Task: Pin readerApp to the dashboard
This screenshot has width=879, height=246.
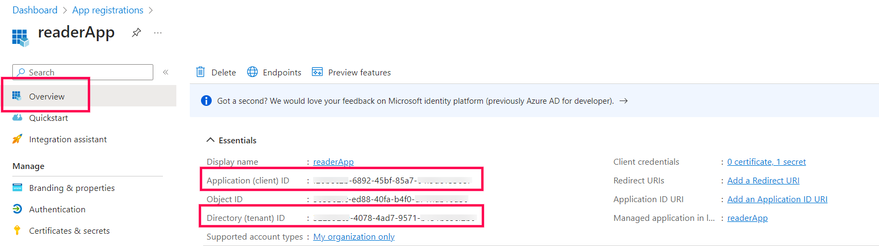Action: (x=137, y=33)
